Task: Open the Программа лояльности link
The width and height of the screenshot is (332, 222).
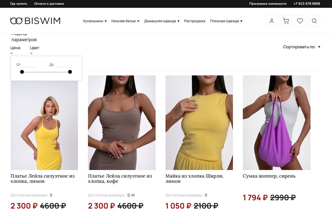Action: click(268, 4)
